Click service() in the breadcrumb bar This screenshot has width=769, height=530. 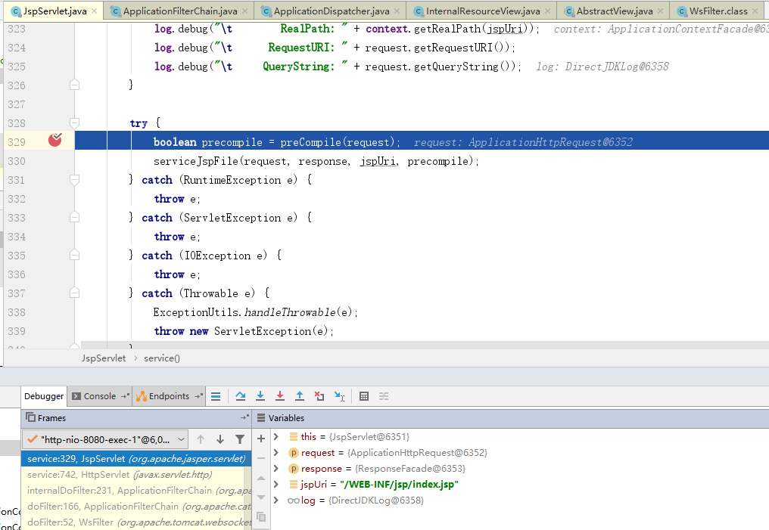click(162, 358)
